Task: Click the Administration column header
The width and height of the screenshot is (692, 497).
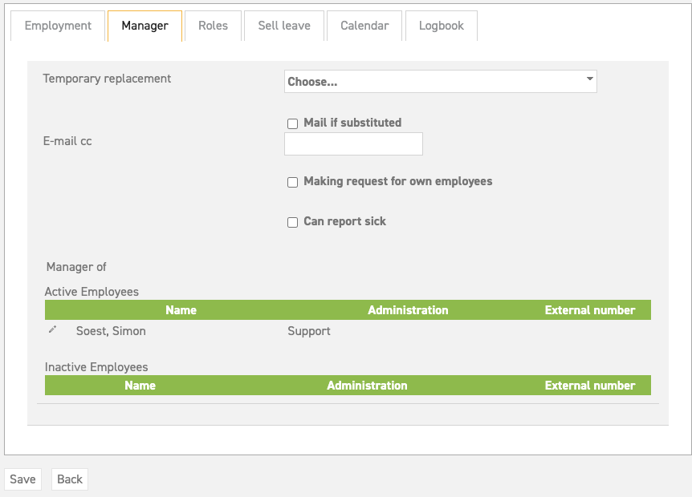Action: (x=407, y=310)
